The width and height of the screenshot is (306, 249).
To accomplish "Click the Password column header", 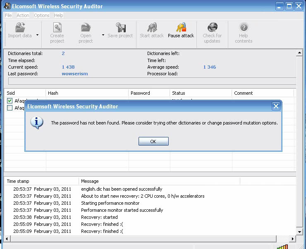I will coord(149,93).
